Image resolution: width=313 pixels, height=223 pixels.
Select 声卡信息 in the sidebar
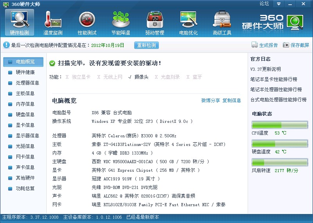(23, 167)
